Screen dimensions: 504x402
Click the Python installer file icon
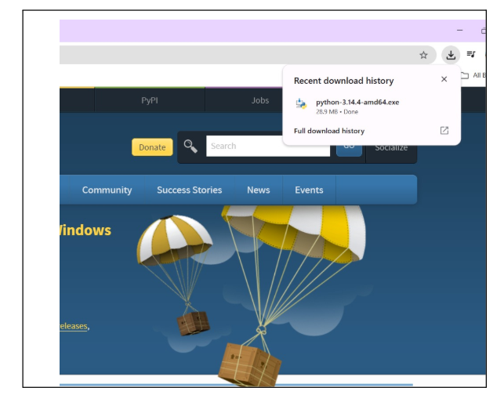tap(301, 106)
